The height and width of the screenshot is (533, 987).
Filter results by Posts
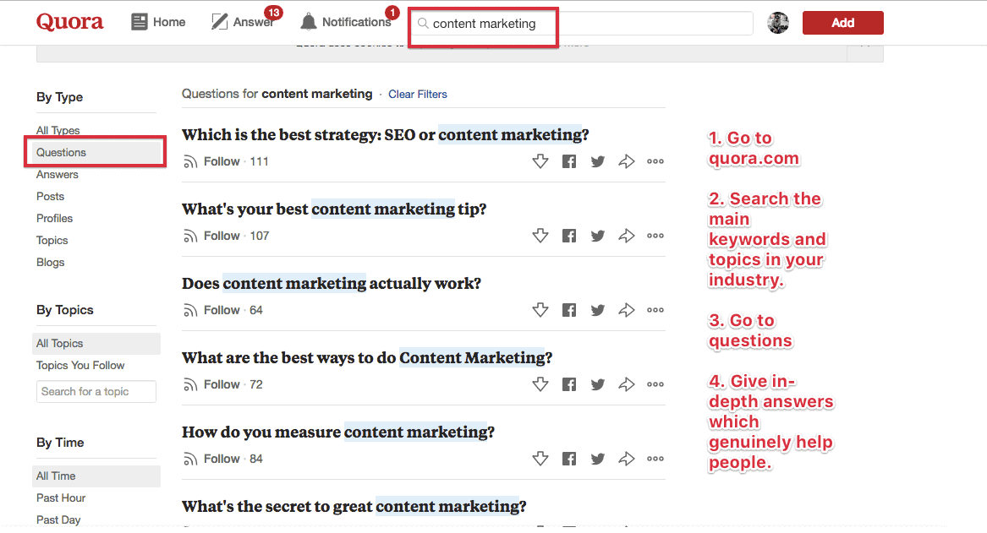[51, 197]
